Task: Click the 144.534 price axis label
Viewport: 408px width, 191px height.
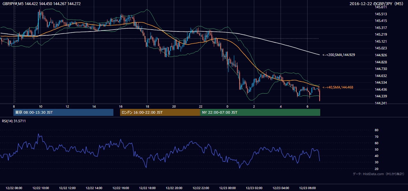Action: coord(381,82)
